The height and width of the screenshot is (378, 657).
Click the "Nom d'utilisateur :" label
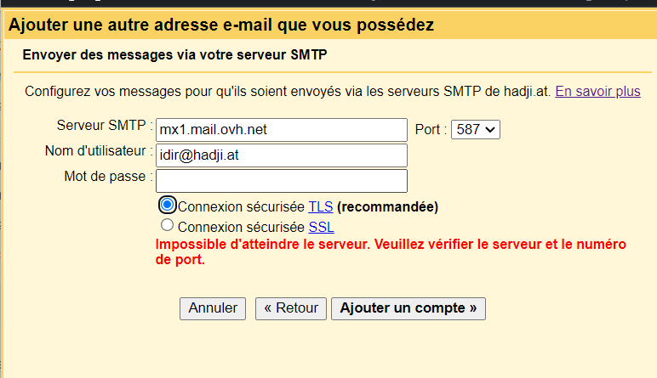point(98,150)
